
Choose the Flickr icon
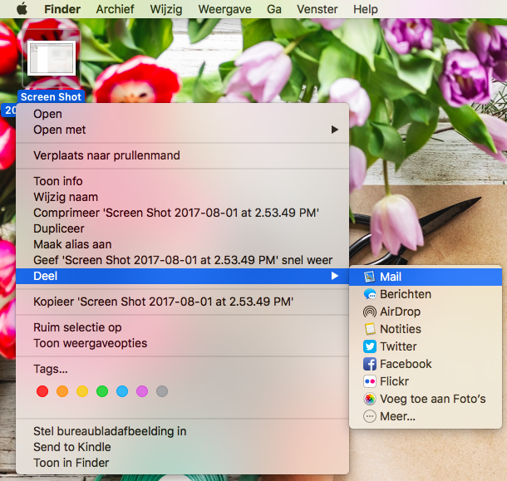370,381
